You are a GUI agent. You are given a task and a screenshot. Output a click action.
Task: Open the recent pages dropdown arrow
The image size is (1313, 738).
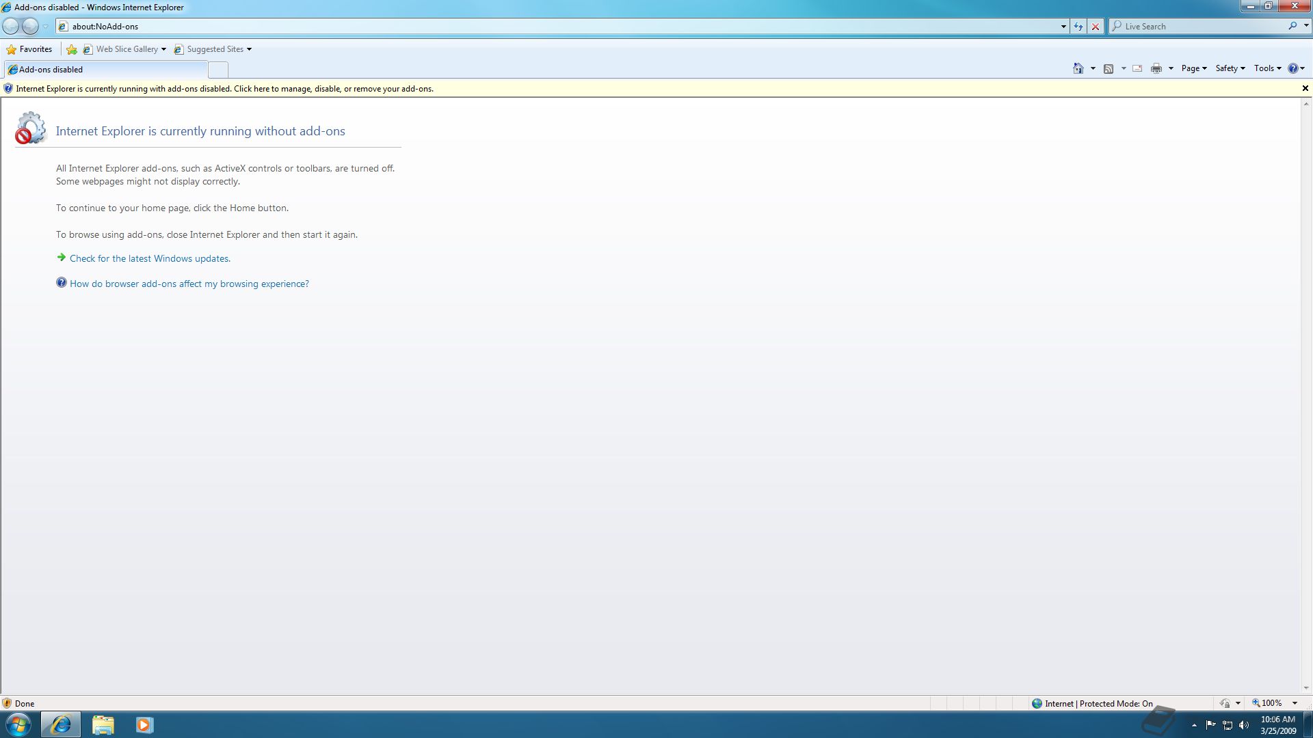click(45, 26)
